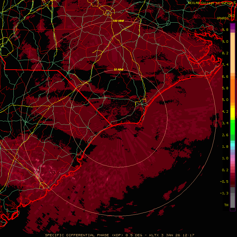Click the cyan segment of the color bar
The image size is (237, 237).
pyautogui.click(x=233, y=145)
